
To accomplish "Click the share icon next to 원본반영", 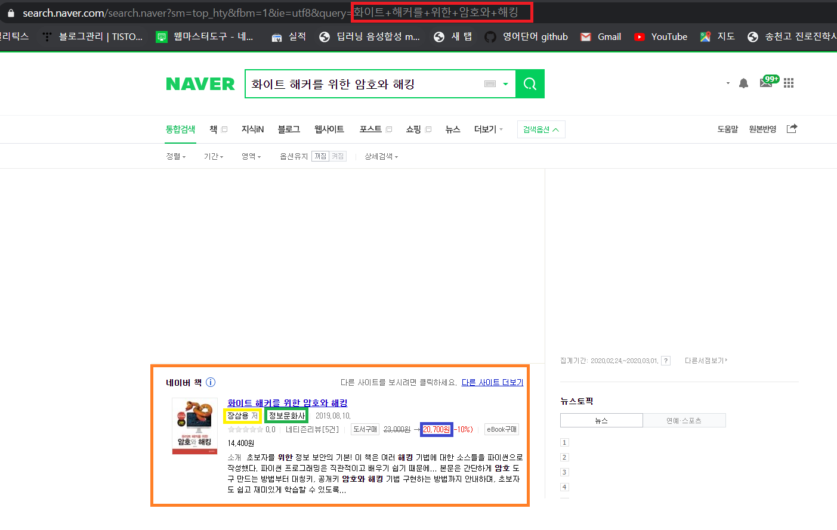I will [792, 129].
